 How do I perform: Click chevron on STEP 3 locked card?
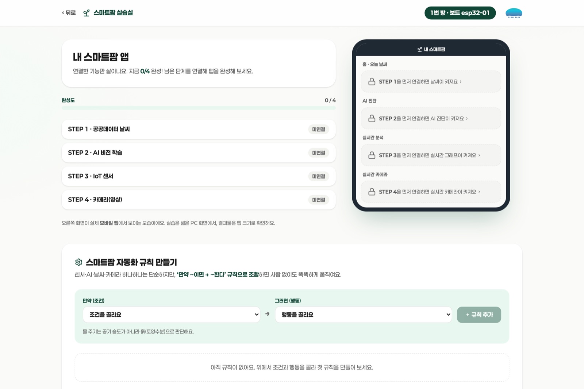click(479, 155)
